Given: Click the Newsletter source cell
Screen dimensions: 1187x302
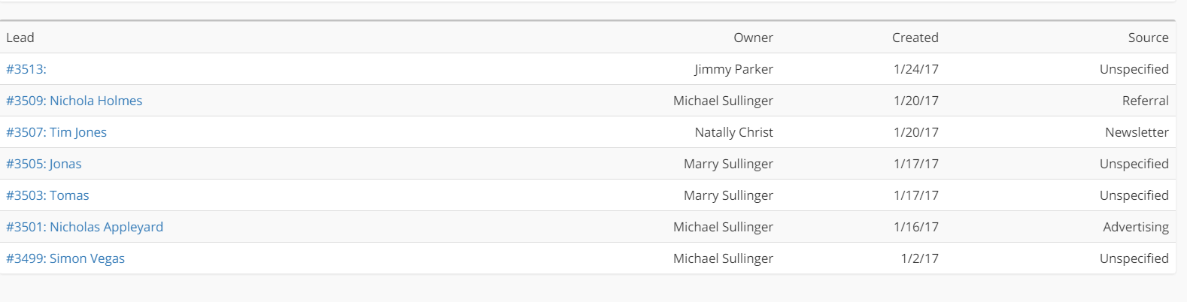Looking at the screenshot, I should (1137, 132).
